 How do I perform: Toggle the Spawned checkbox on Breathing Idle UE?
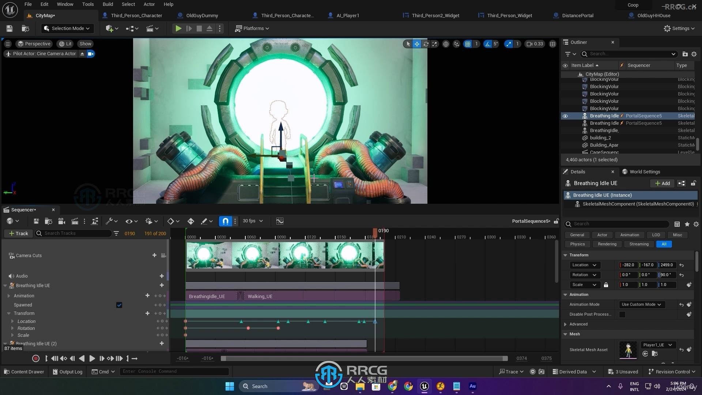119,305
